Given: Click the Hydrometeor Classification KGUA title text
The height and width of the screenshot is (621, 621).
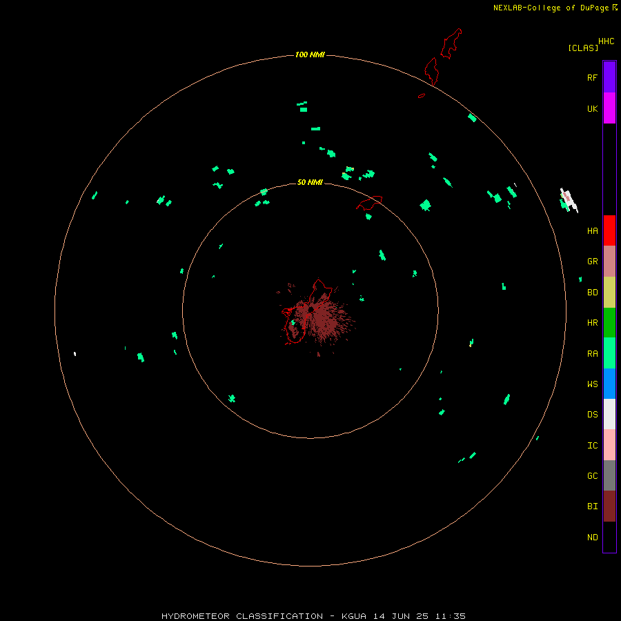Looking at the screenshot, I should pyautogui.click(x=313, y=616).
